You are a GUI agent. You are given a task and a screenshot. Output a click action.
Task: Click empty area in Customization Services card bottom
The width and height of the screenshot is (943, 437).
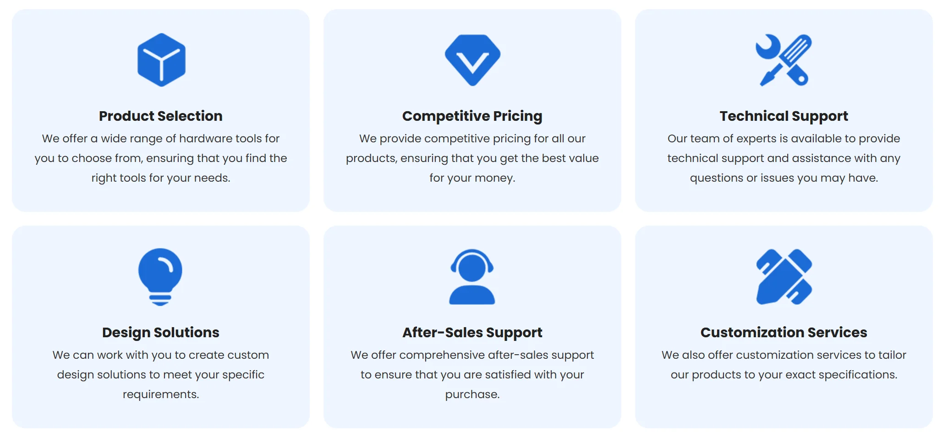(784, 407)
